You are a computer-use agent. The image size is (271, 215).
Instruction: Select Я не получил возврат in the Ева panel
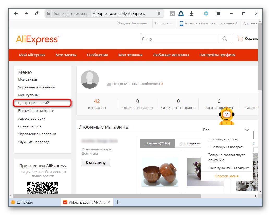tap(225, 147)
